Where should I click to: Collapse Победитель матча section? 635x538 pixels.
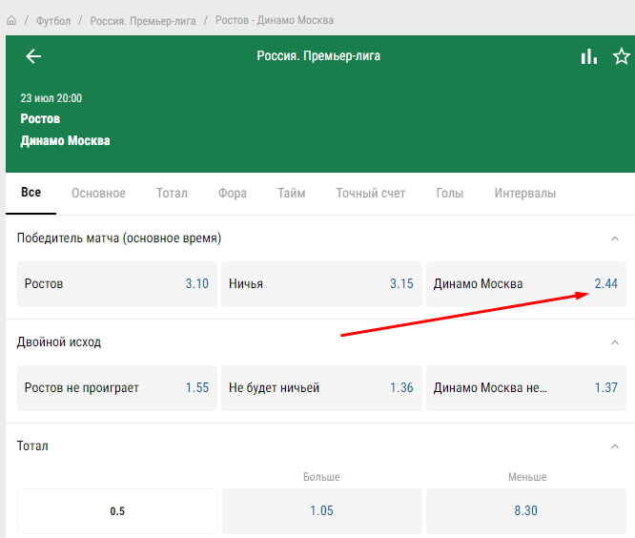click(615, 238)
